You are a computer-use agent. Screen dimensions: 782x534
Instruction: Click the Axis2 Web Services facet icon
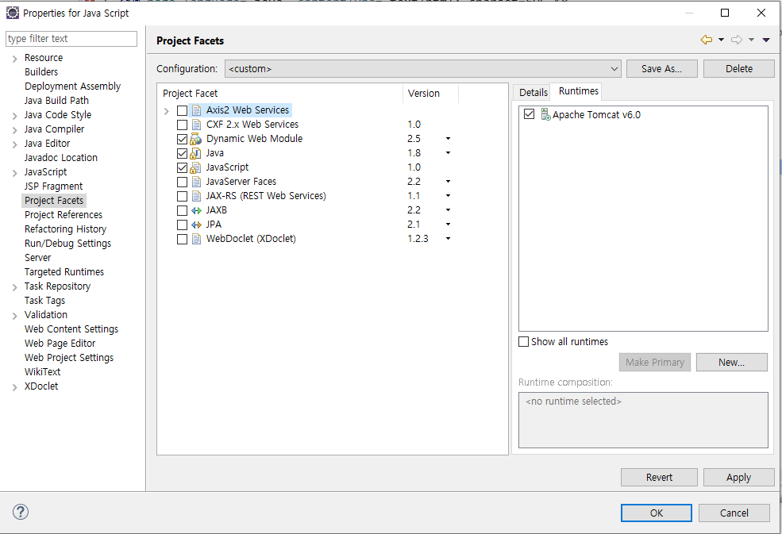point(197,110)
